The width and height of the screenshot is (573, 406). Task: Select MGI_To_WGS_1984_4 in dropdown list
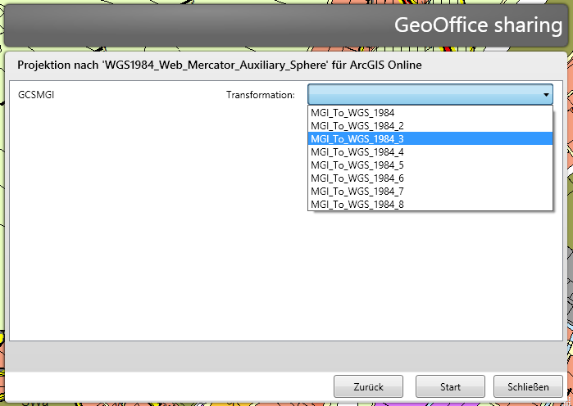click(x=357, y=152)
